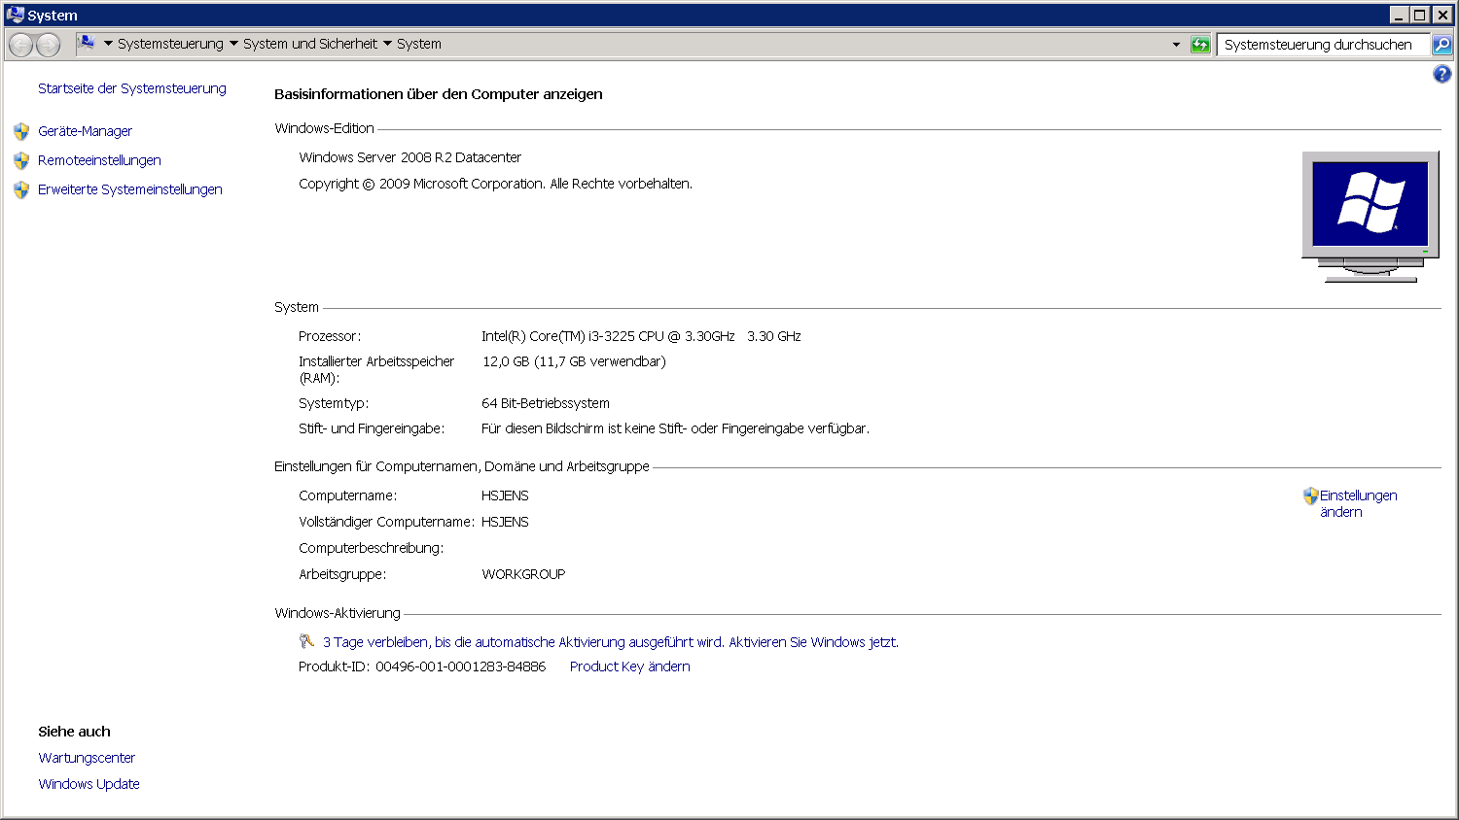Select the System breadcrumb segment
1459x820 pixels.
point(419,44)
